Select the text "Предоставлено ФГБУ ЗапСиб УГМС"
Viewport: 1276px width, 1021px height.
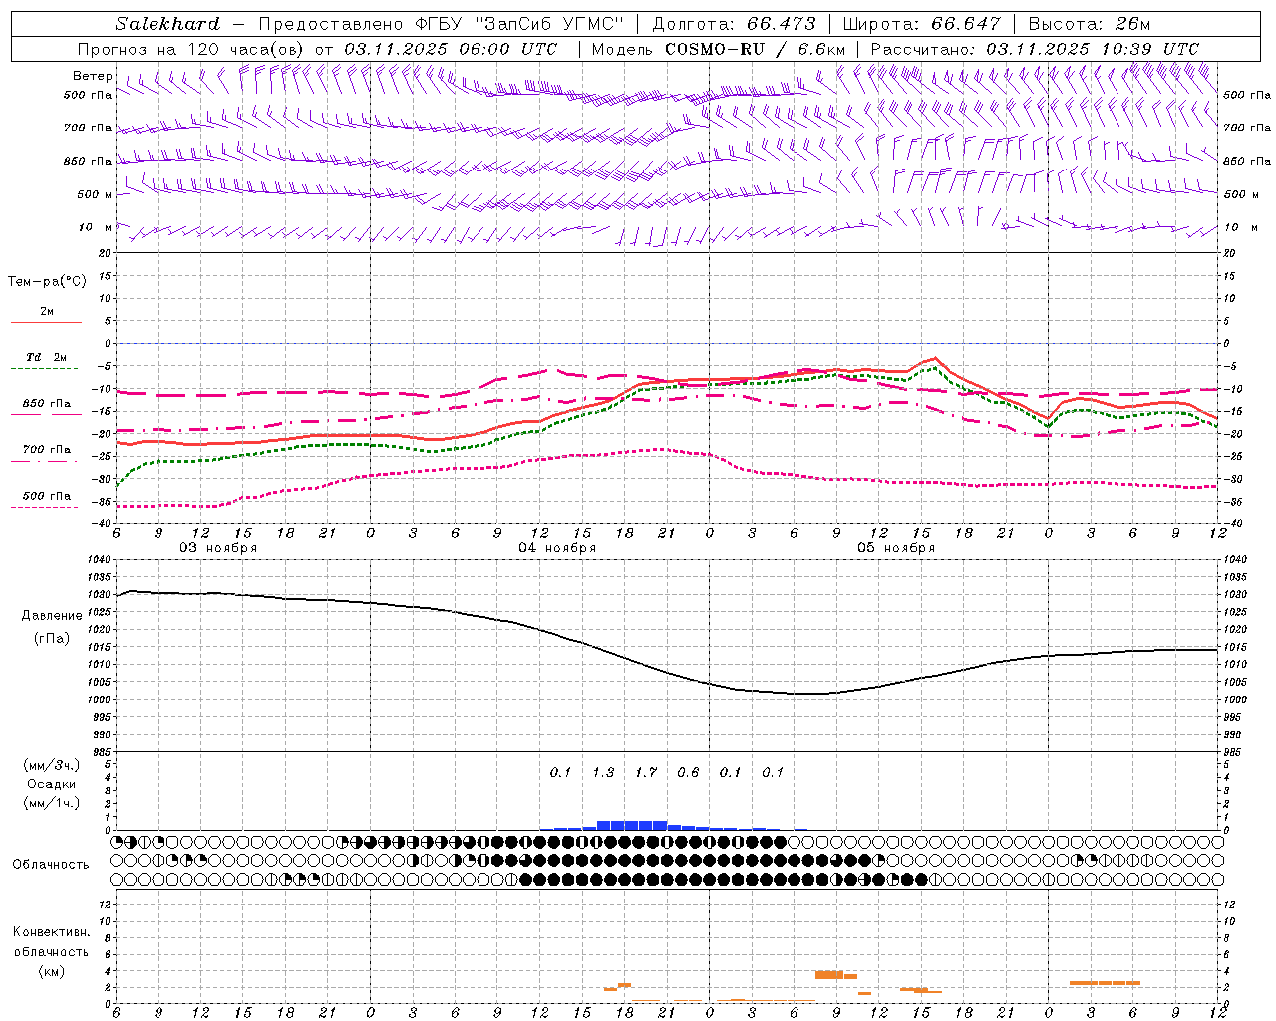pos(441,24)
